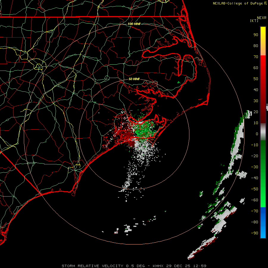Click the 12:59 timestamp
The width and height of the screenshot is (268, 268).
click(x=200, y=266)
